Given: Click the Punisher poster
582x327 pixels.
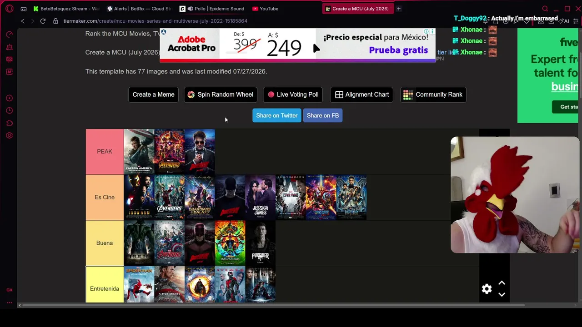Looking at the screenshot, I should [261, 243].
